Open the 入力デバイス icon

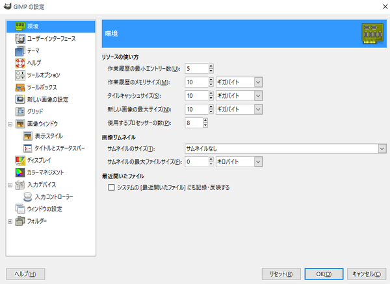tap(20, 185)
